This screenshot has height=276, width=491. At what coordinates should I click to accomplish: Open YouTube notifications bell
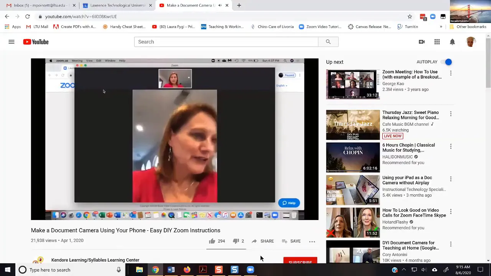(452, 42)
